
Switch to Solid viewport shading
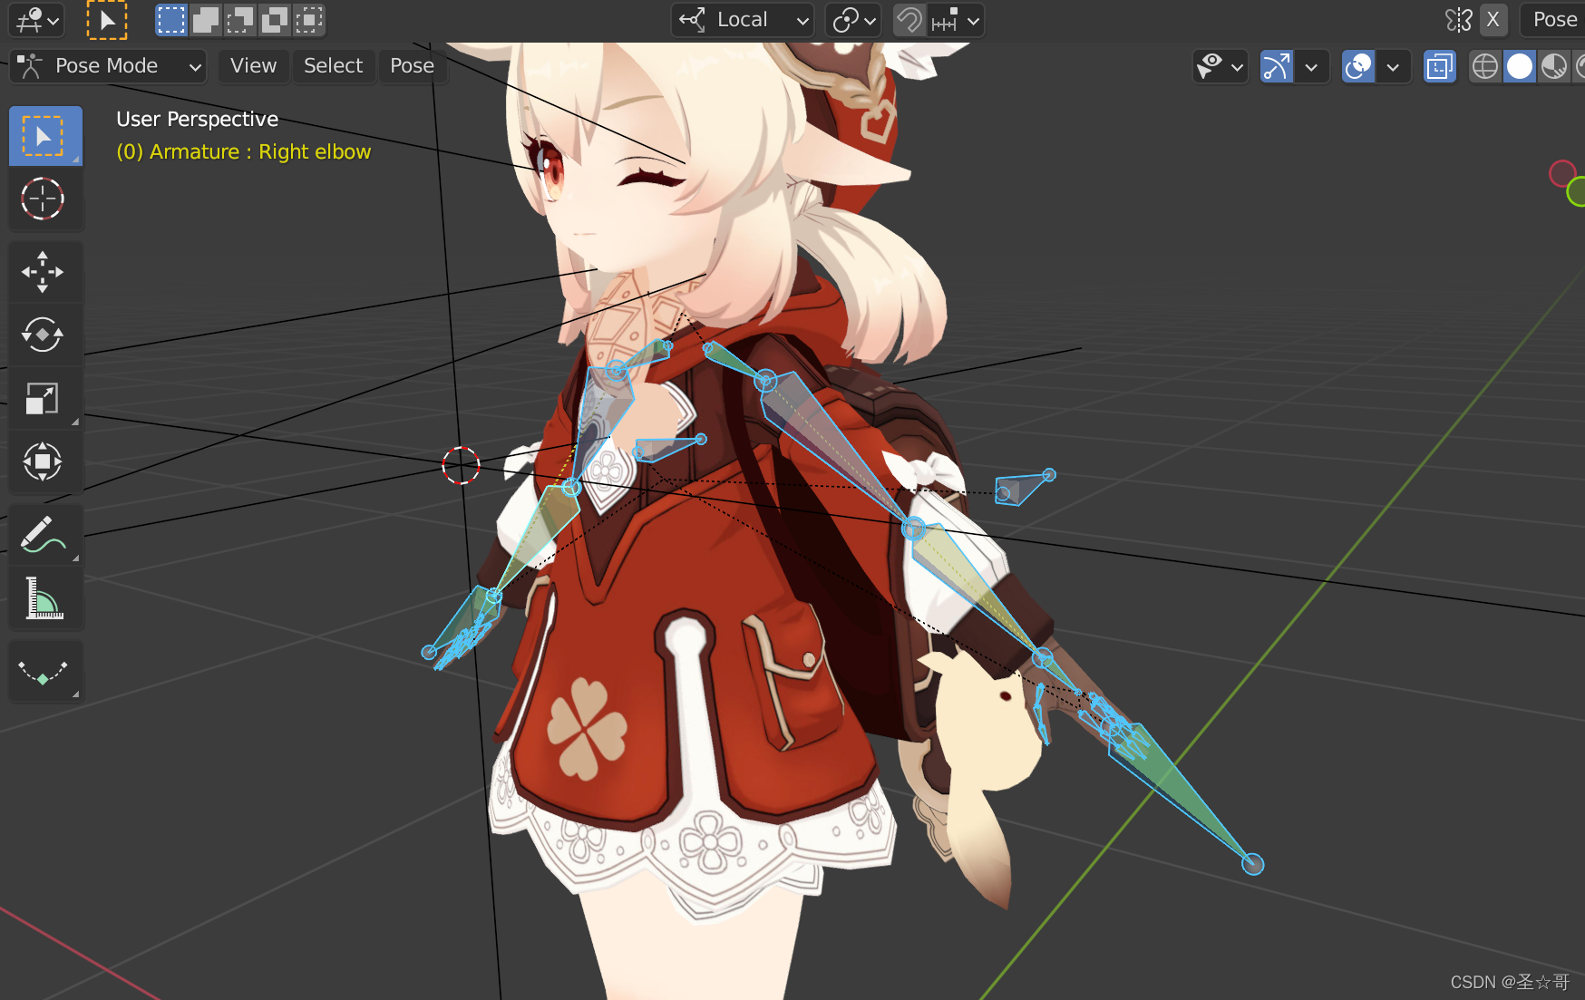(1520, 66)
